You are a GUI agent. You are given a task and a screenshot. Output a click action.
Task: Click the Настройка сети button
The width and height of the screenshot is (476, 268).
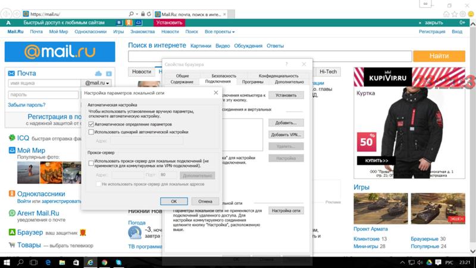pos(286,211)
